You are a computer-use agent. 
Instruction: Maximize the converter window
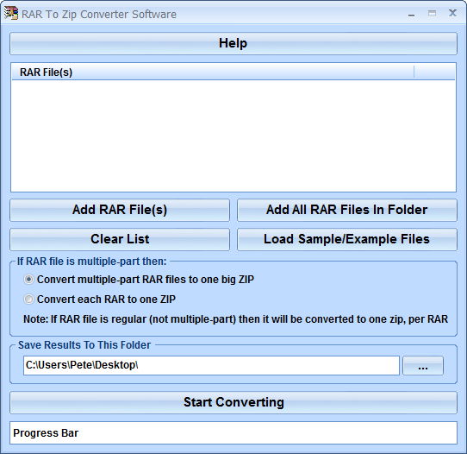pos(432,14)
